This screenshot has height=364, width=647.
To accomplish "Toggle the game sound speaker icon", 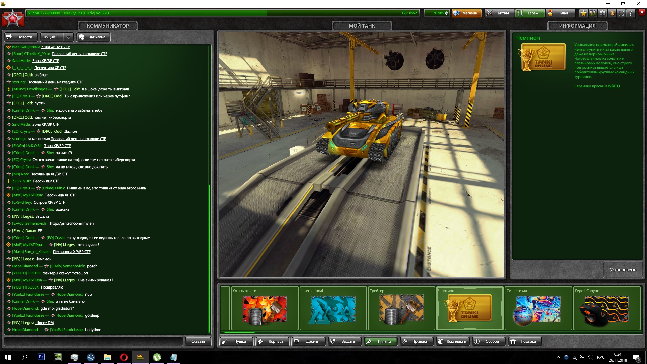I will click(x=612, y=13).
